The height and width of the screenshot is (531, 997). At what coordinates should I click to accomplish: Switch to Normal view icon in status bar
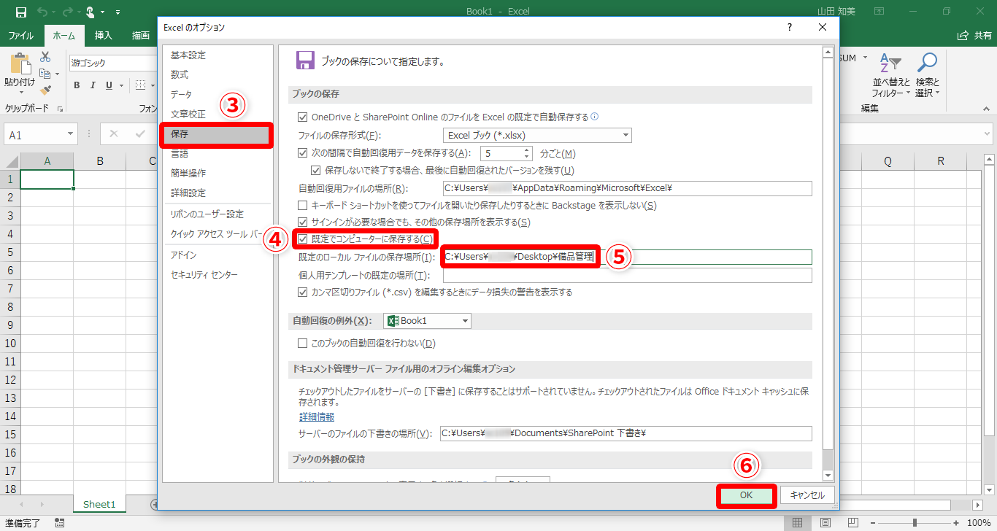point(797,523)
